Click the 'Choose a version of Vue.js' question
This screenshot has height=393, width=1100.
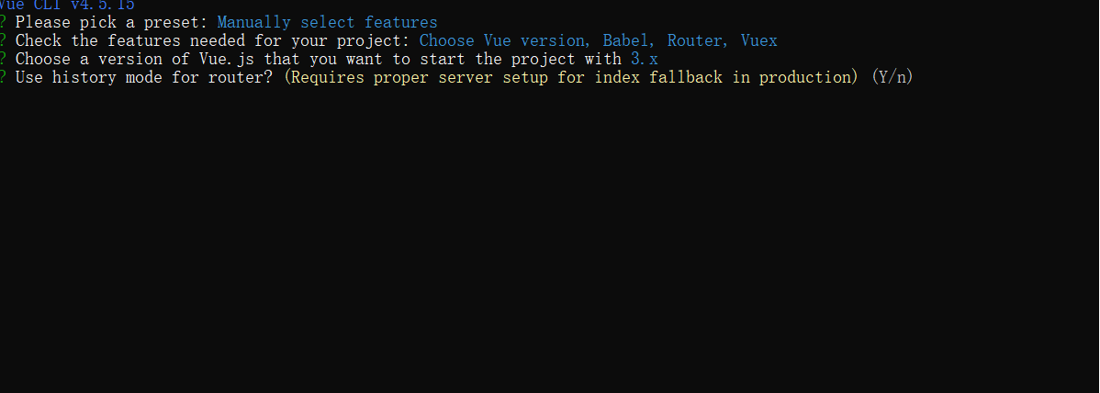click(135, 59)
